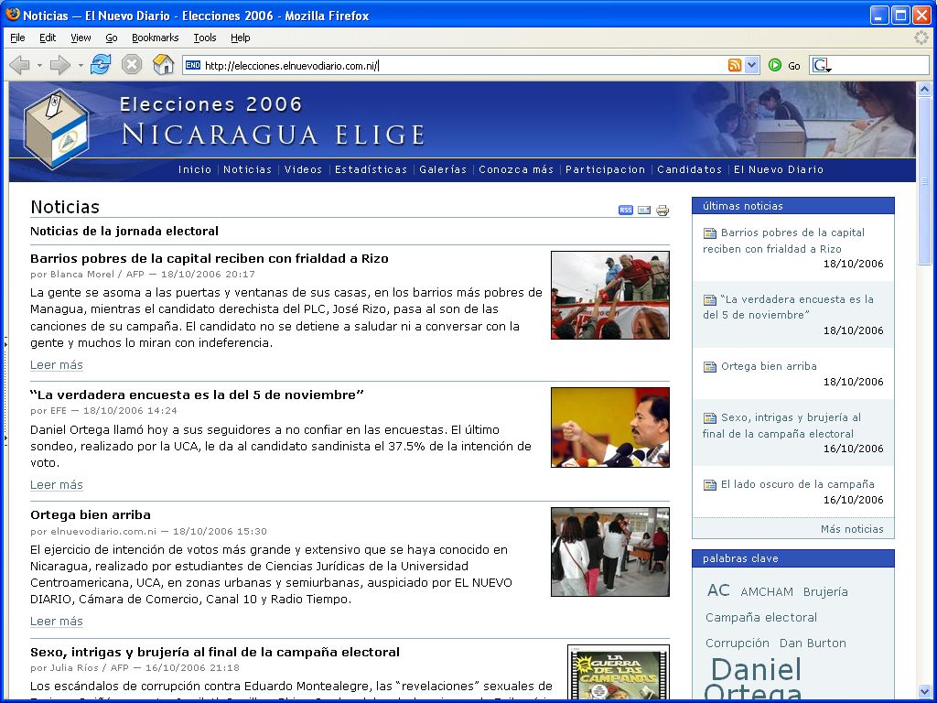Click the Stop loading button
Image resolution: width=937 pixels, height=703 pixels.
coord(132,65)
